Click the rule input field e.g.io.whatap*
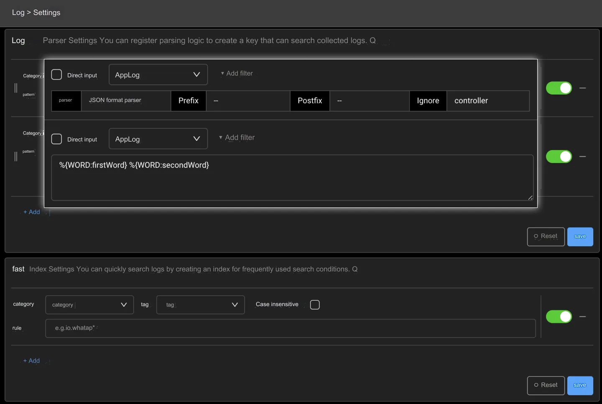Viewport: 602px width, 404px height. (291, 328)
